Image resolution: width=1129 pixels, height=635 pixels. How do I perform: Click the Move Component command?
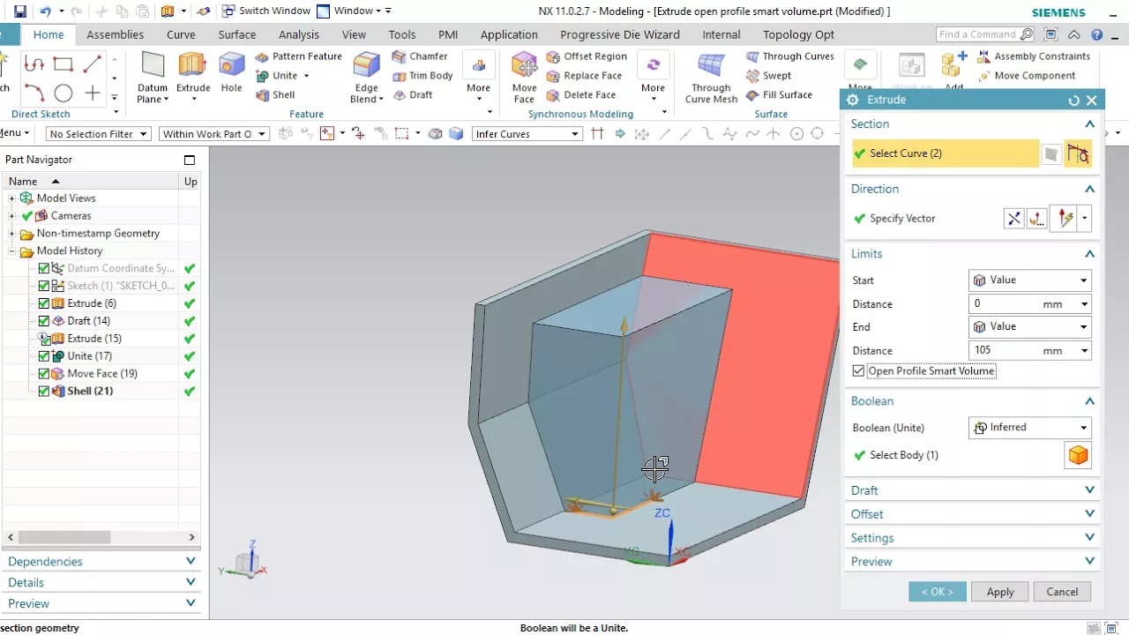point(1027,76)
